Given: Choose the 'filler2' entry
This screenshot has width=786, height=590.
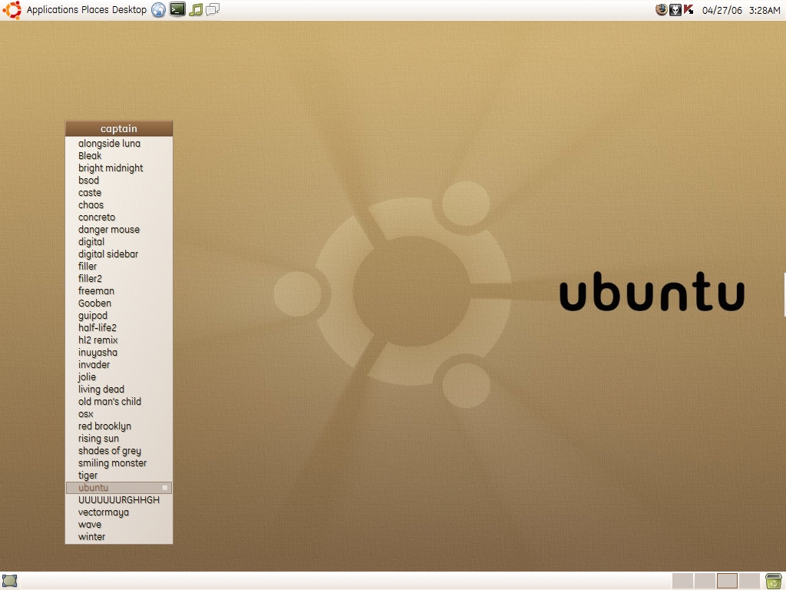Looking at the screenshot, I should 119,278.
